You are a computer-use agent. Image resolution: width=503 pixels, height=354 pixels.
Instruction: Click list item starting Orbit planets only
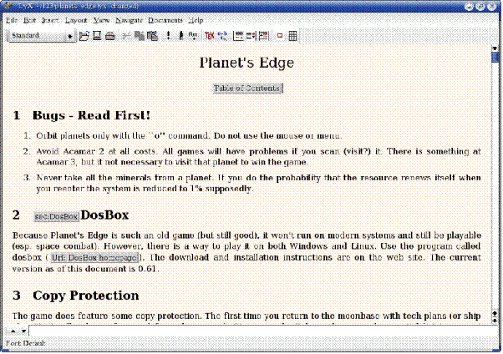coord(189,136)
